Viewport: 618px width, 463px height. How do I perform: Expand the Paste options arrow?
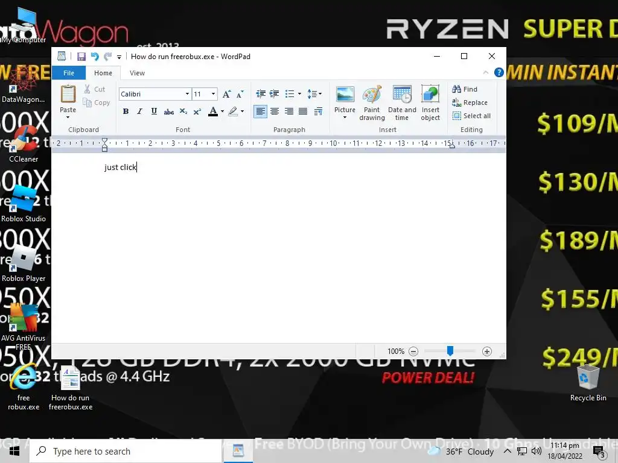click(68, 118)
